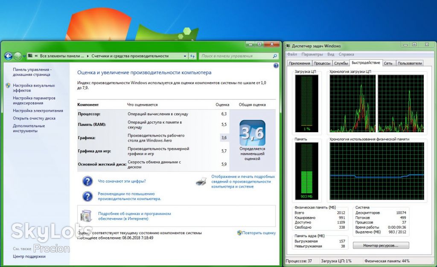This screenshot has height=267, width=437.
Task: Click the Монитор ресурсов button
Action: (381, 246)
